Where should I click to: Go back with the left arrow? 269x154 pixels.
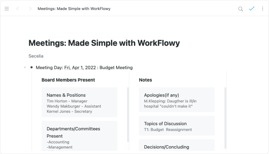[x=18, y=9]
